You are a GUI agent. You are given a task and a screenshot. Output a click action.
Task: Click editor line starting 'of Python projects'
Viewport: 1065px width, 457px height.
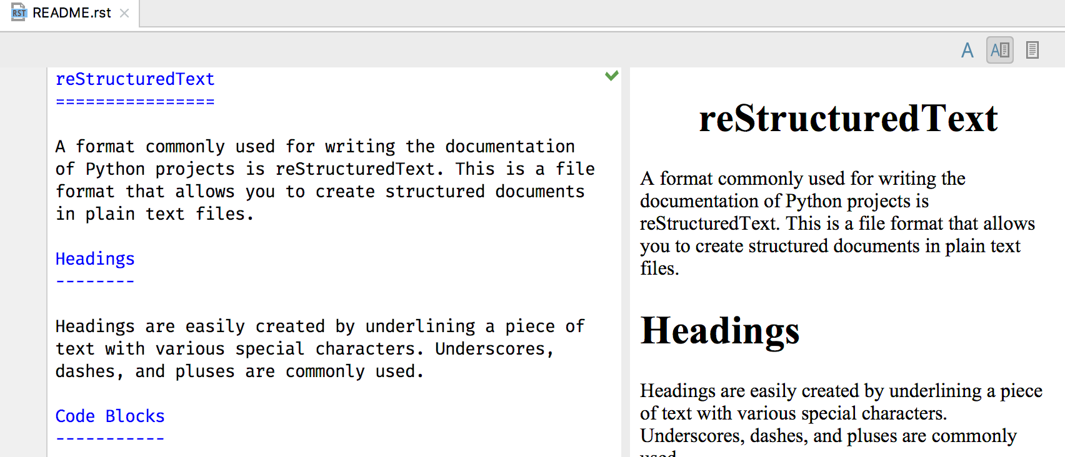(325, 169)
